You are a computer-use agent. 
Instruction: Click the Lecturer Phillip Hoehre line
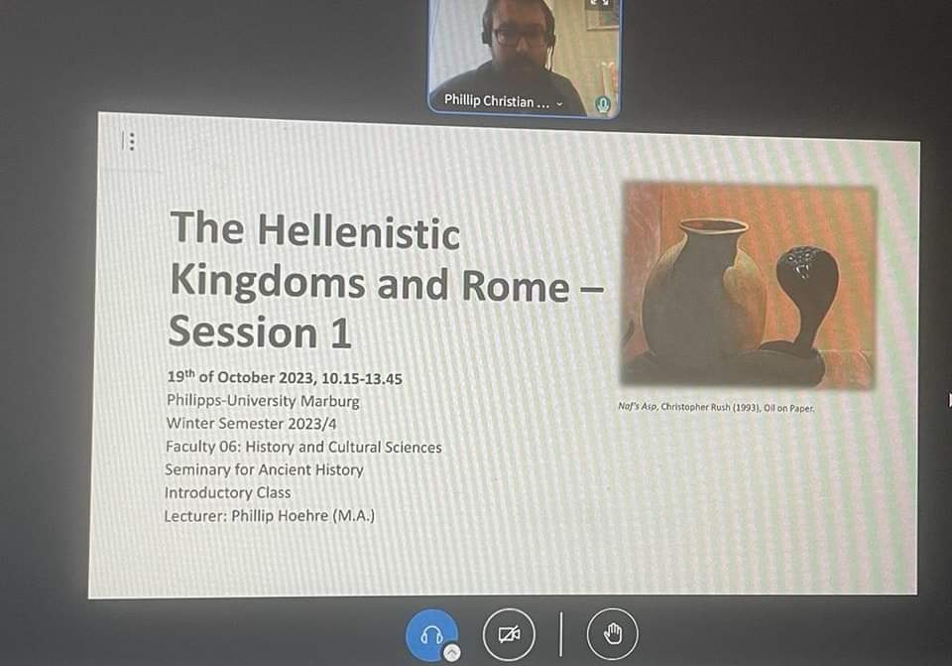[270, 515]
